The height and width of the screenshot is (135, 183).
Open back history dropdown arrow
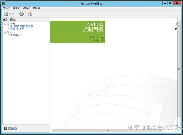pos(17,14)
